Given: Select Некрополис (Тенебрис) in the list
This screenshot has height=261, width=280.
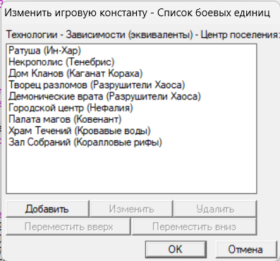Looking at the screenshot, I should pos(61,62).
